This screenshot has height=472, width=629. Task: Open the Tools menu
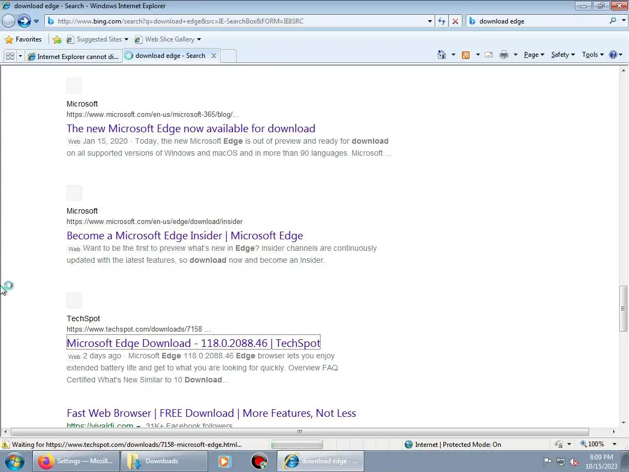(593, 55)
